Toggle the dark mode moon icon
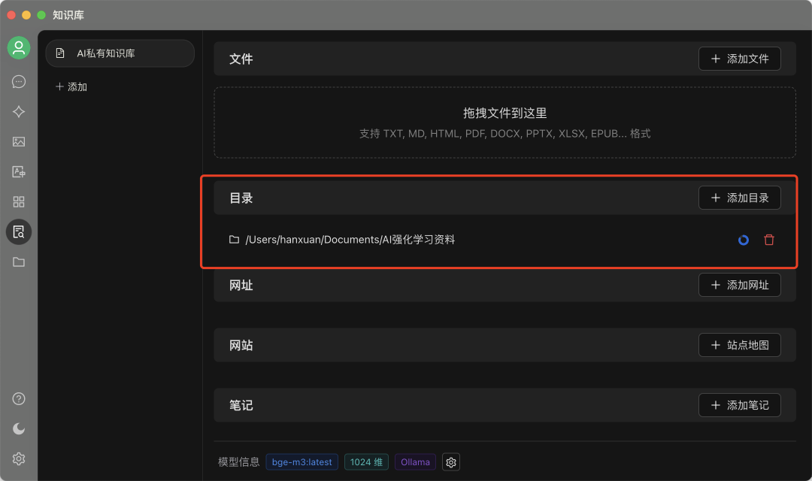 click(x=19, y=428)
